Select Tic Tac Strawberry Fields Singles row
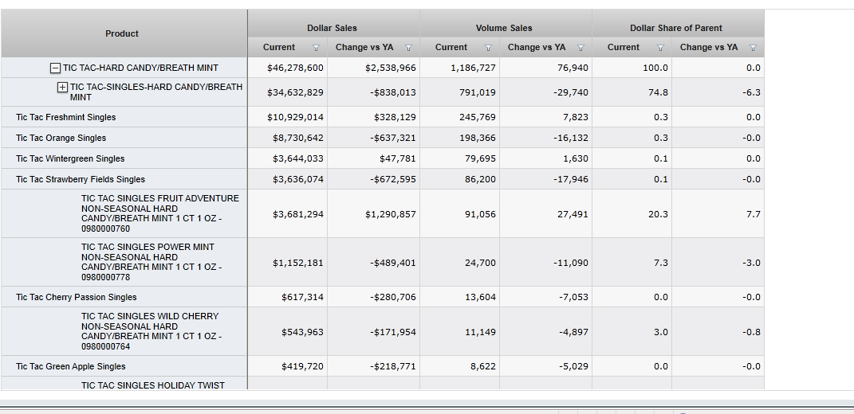854x414 pixels. (x=81, y=179)
